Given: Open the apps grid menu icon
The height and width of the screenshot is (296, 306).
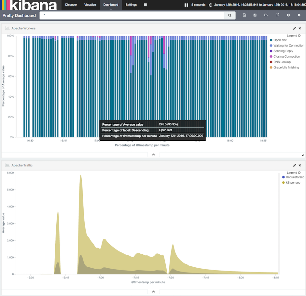Looking at the screenshot, I should coord(146,5).
